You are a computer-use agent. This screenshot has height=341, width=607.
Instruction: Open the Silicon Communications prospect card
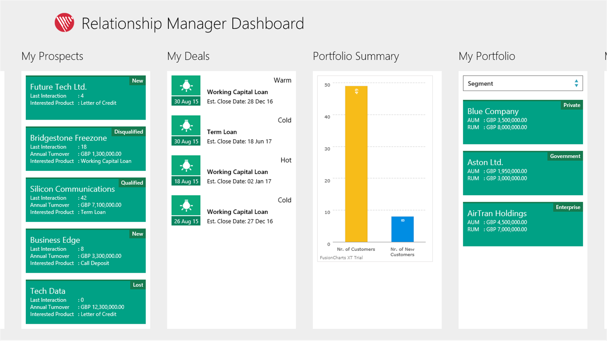[x=86, y=200]
